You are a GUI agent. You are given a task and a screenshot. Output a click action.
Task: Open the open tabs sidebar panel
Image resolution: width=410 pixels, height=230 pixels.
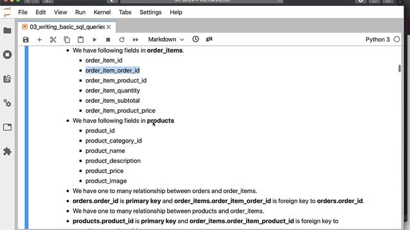[7, 127]
